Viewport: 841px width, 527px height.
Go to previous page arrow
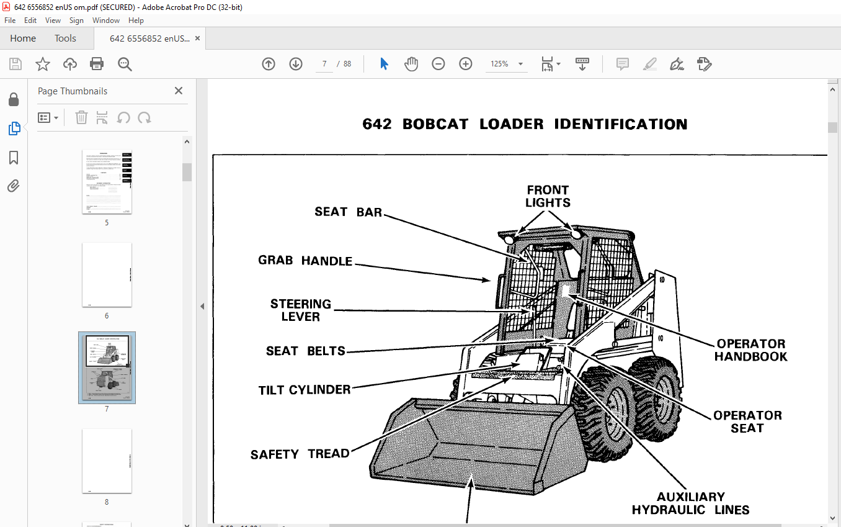click(x=269, y=64)
